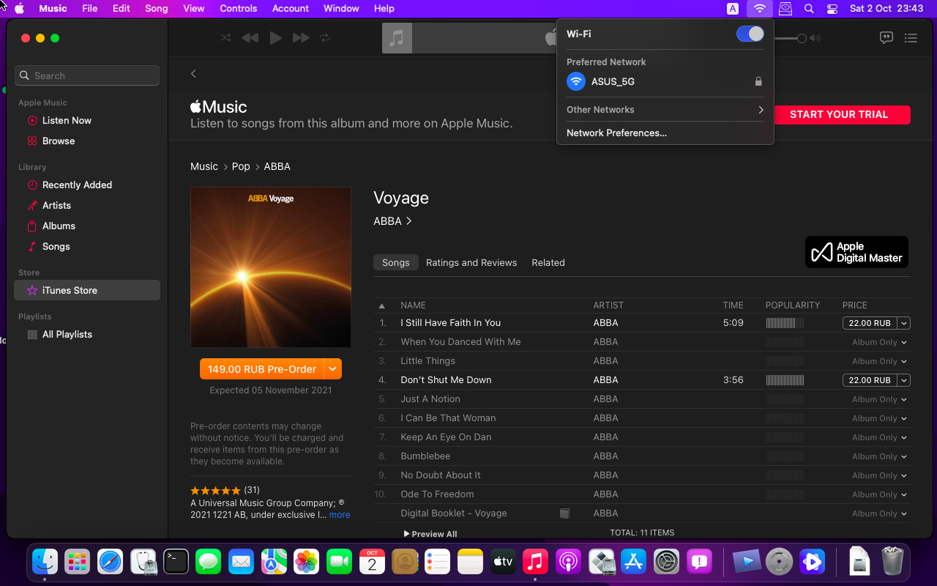Buy I Still Have Faith In You for 22.00 RUB
Screen dimensions: 937x586
pos(870,323)
